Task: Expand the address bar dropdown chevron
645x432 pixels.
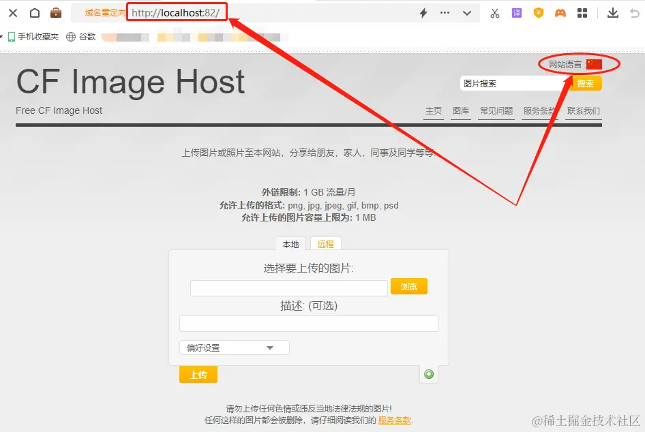Action: 467,13
